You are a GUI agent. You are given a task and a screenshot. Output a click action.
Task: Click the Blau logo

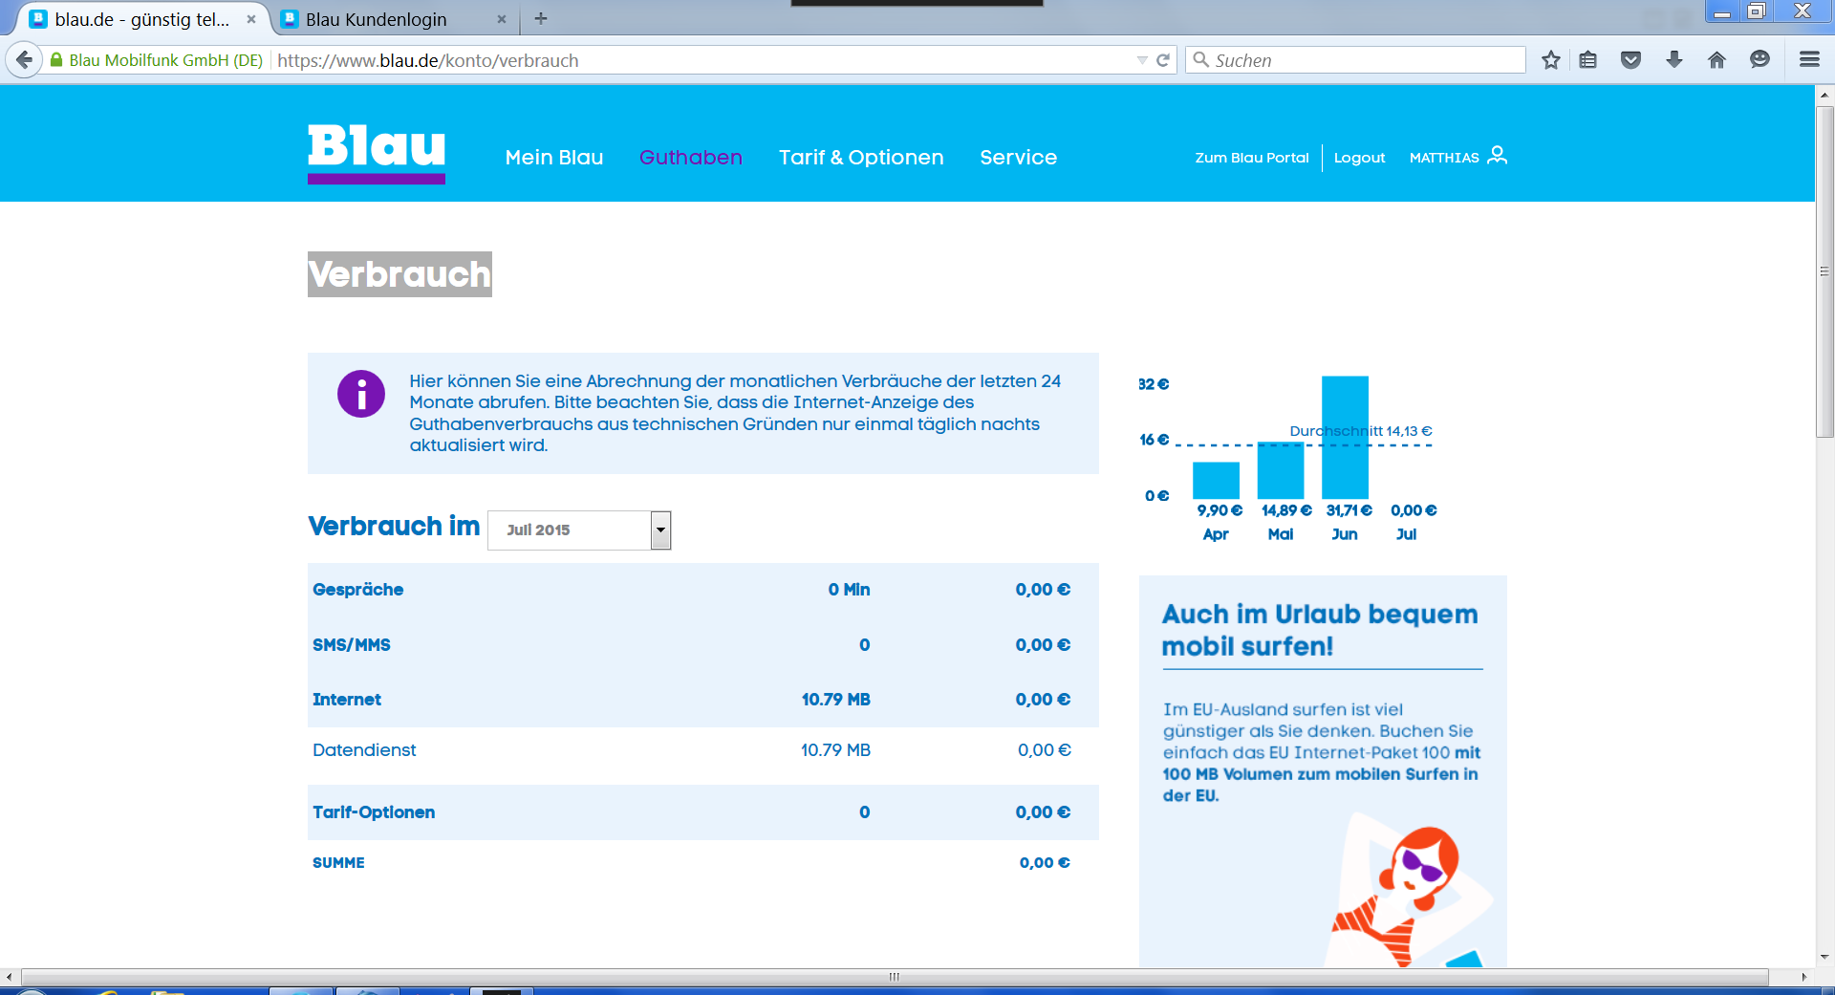coord(377,153)
